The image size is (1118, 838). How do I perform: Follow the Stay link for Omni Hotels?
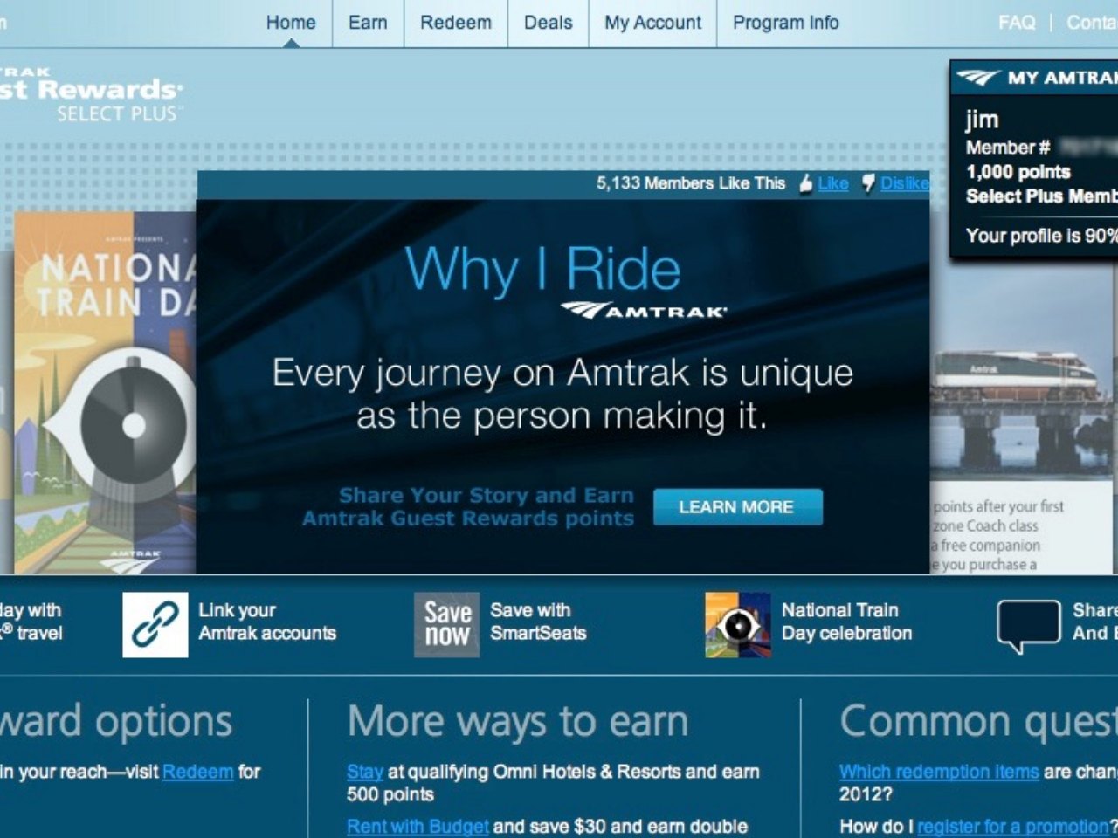[364, 772]
